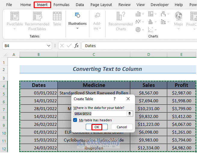
Task: Select column B header
Action: [38, 55]
